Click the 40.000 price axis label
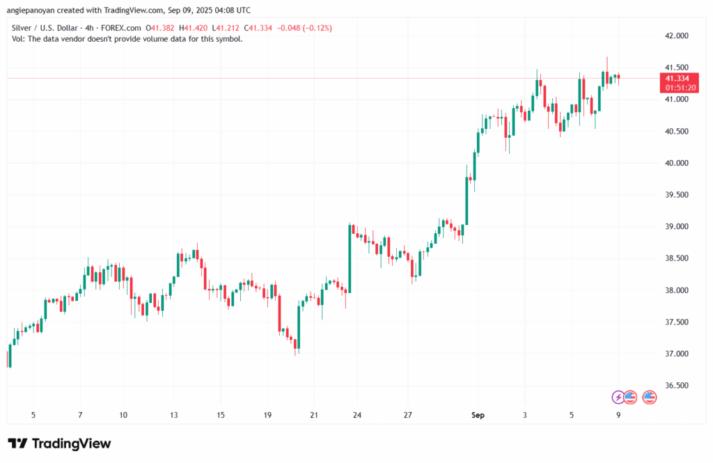This screenshot has width=713, height=463. (677, 164)
